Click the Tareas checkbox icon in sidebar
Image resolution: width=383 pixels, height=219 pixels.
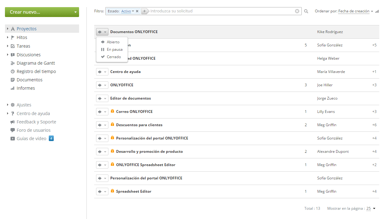coord(13,46)
